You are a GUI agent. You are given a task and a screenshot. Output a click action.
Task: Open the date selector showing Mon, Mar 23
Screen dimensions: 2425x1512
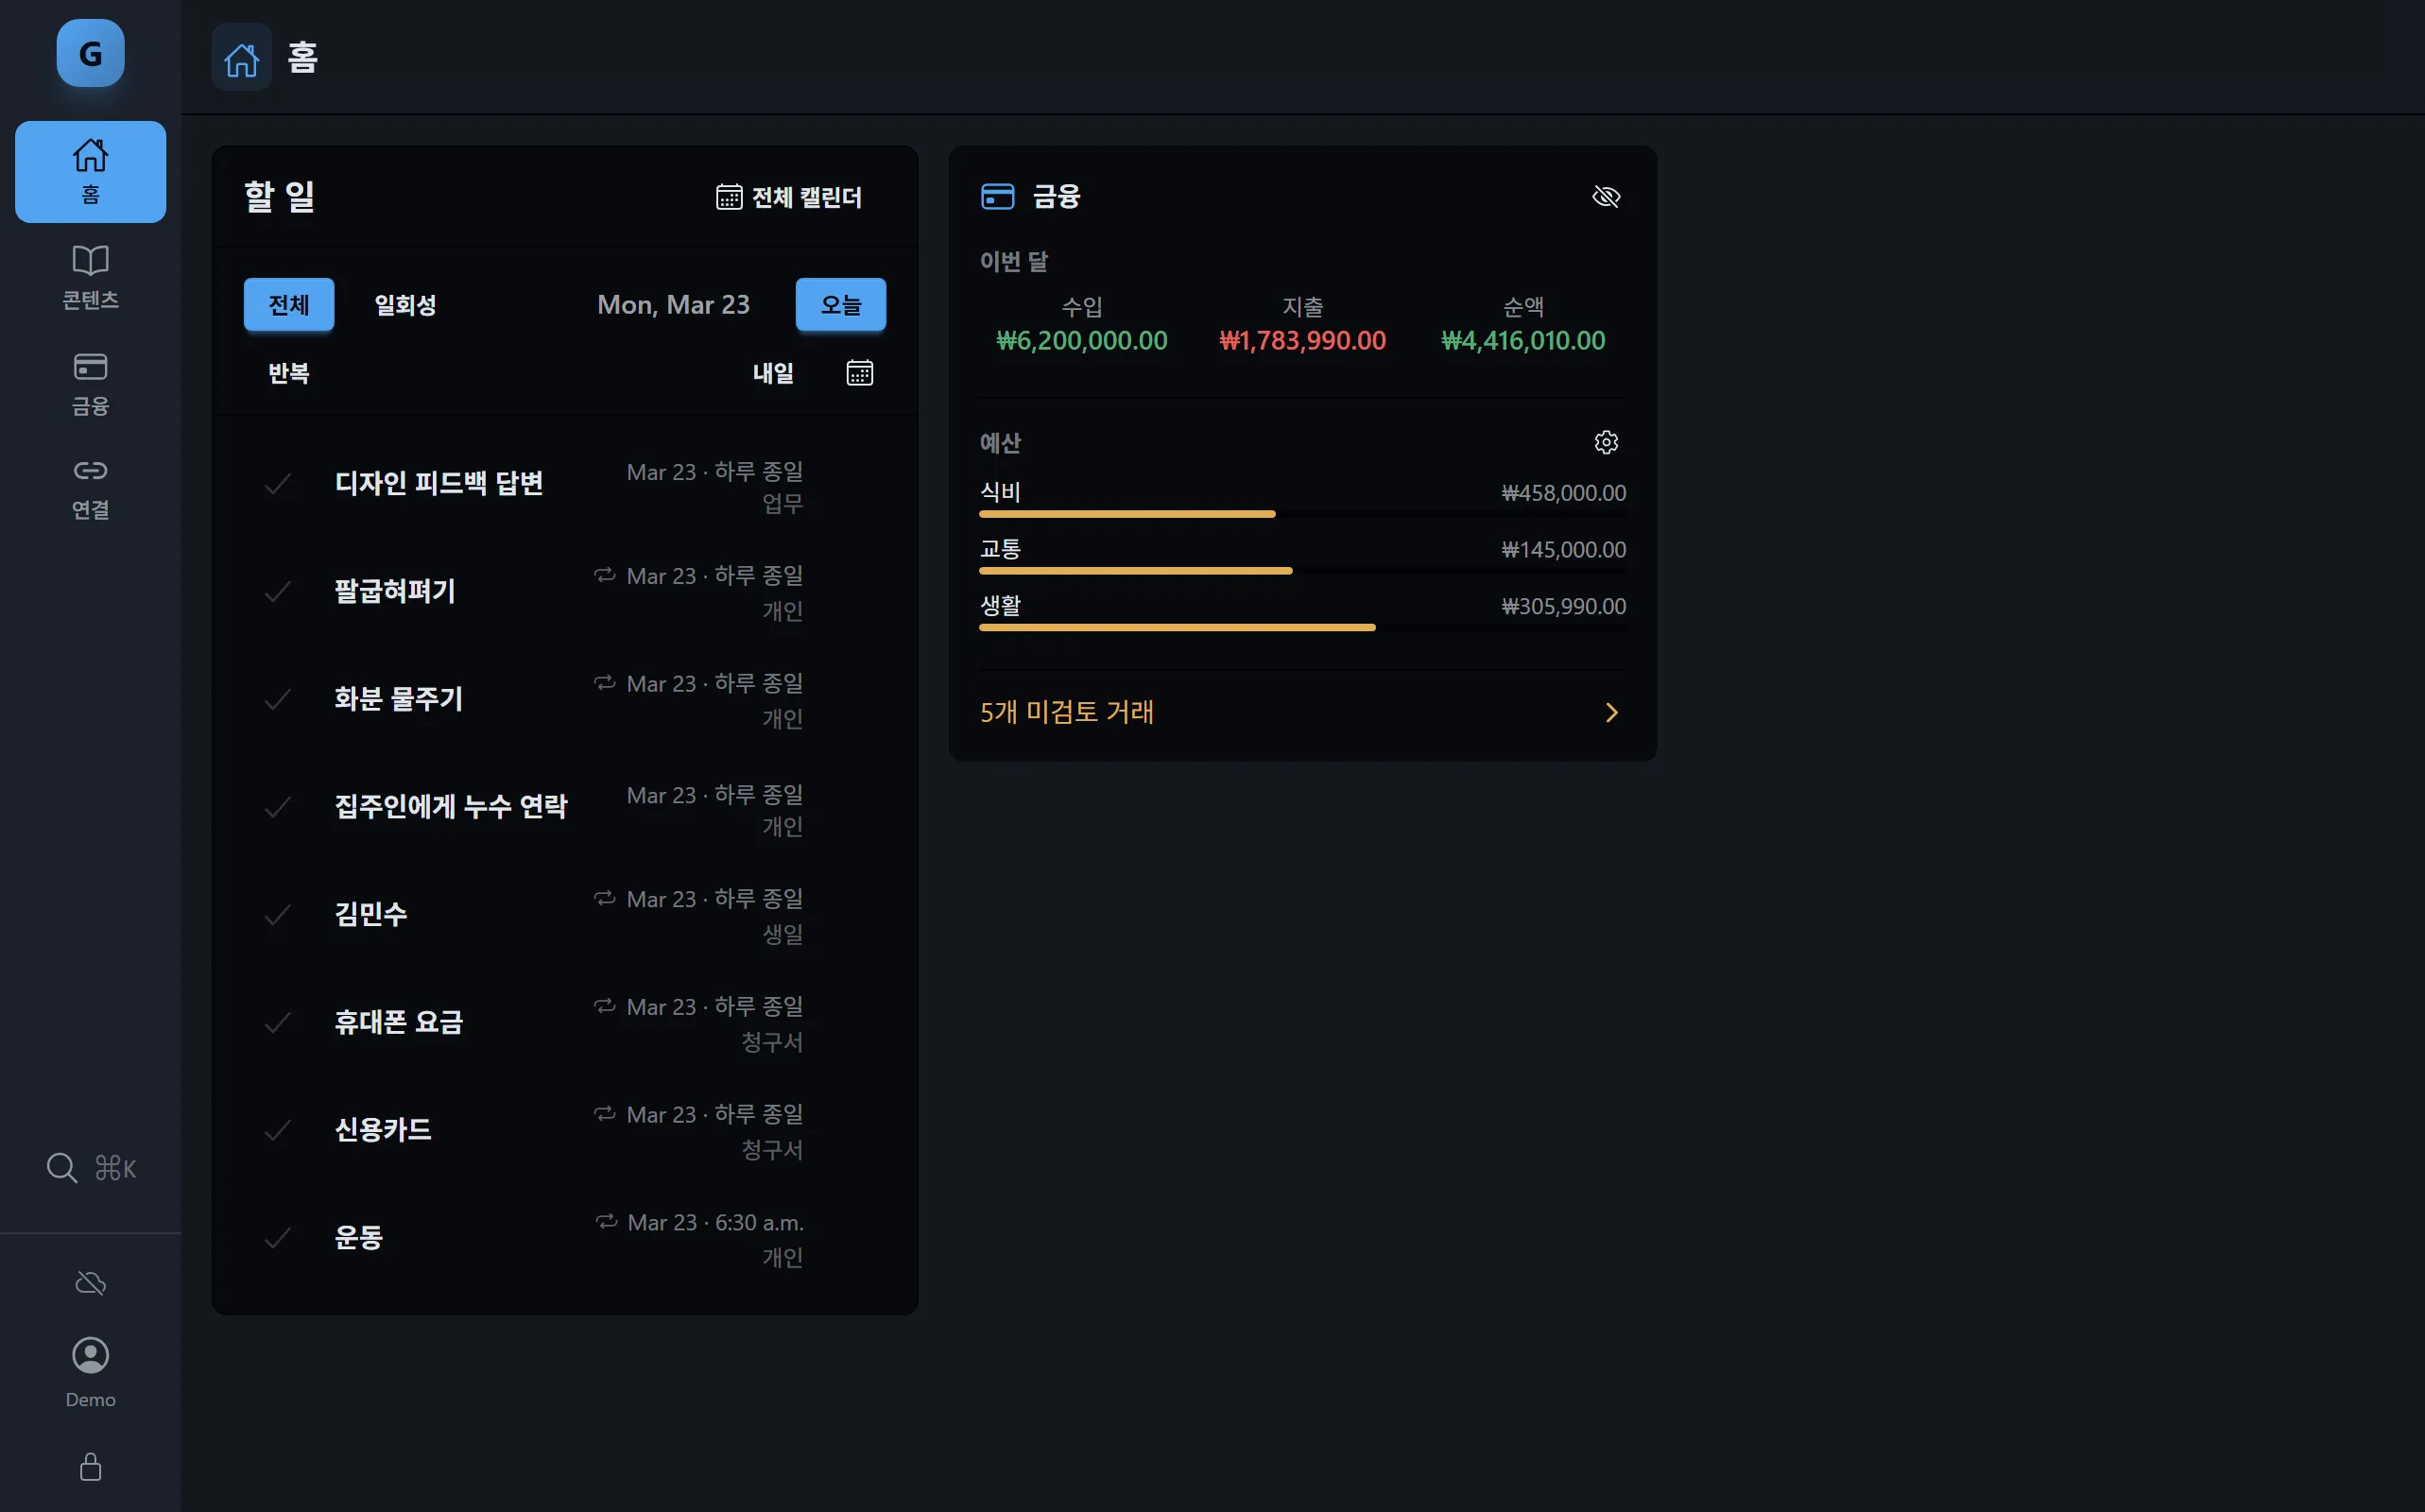(x=674, y=304)
